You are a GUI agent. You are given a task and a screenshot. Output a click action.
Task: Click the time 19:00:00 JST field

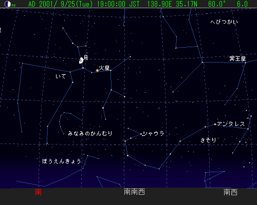point(118,4)
